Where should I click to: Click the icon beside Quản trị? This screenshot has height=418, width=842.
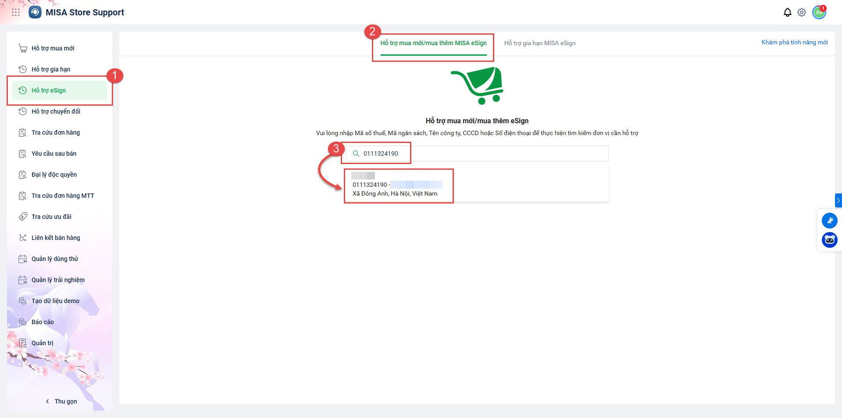click(x=23, y=343)
